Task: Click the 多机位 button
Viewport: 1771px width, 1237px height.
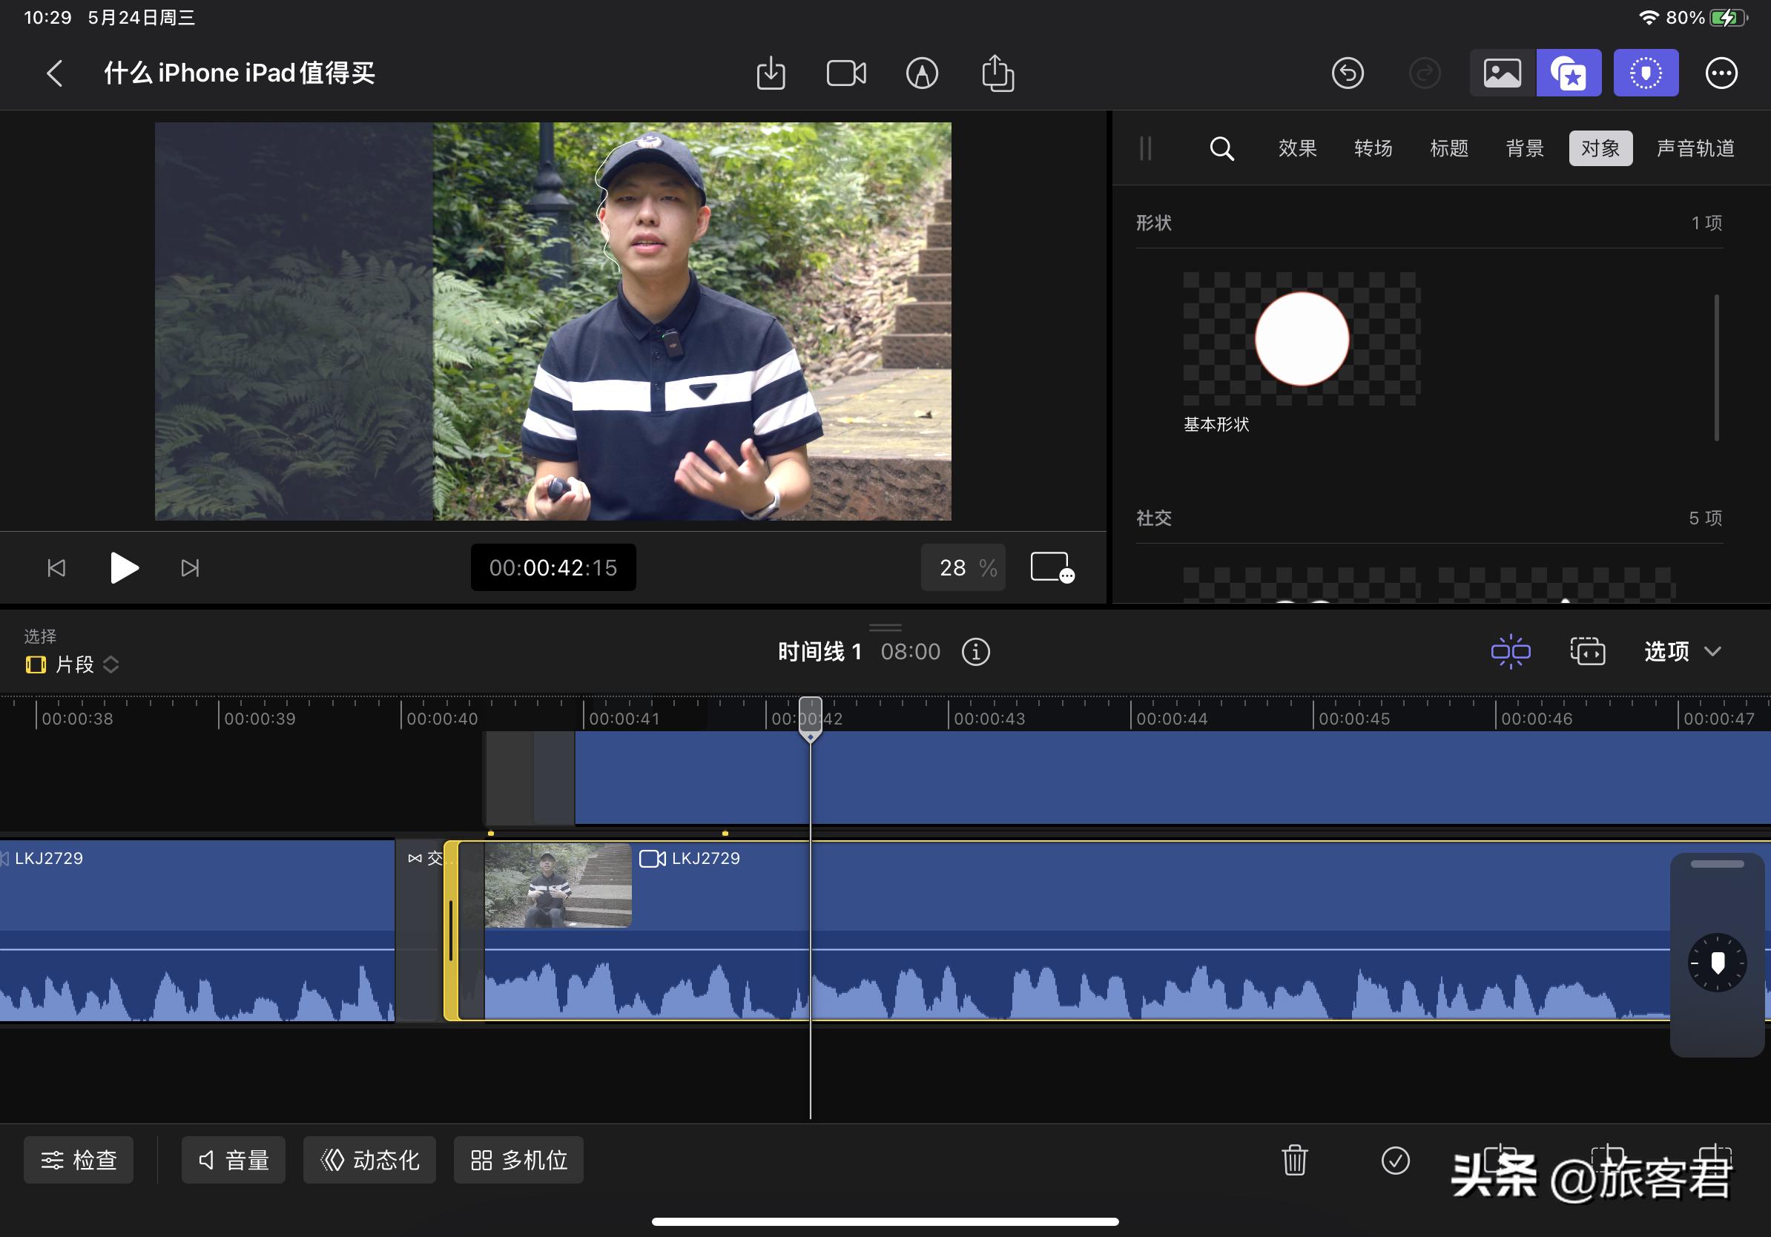Action: 518,1159
